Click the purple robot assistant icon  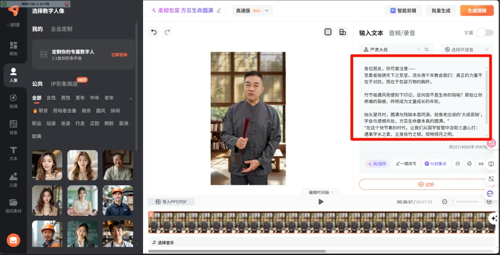tap(490, 193)
